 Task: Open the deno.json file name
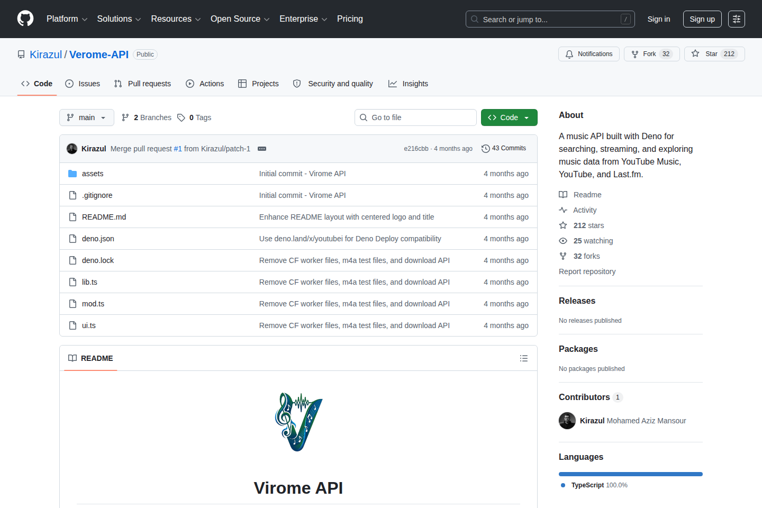coord(98,239)
